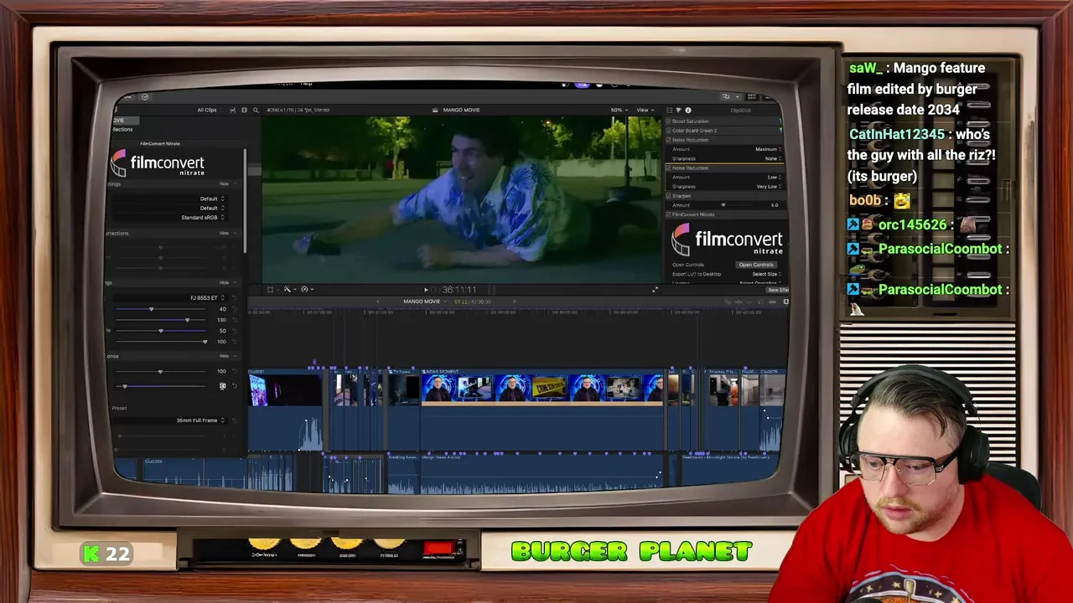Play the viewer video

pos(426,290)
